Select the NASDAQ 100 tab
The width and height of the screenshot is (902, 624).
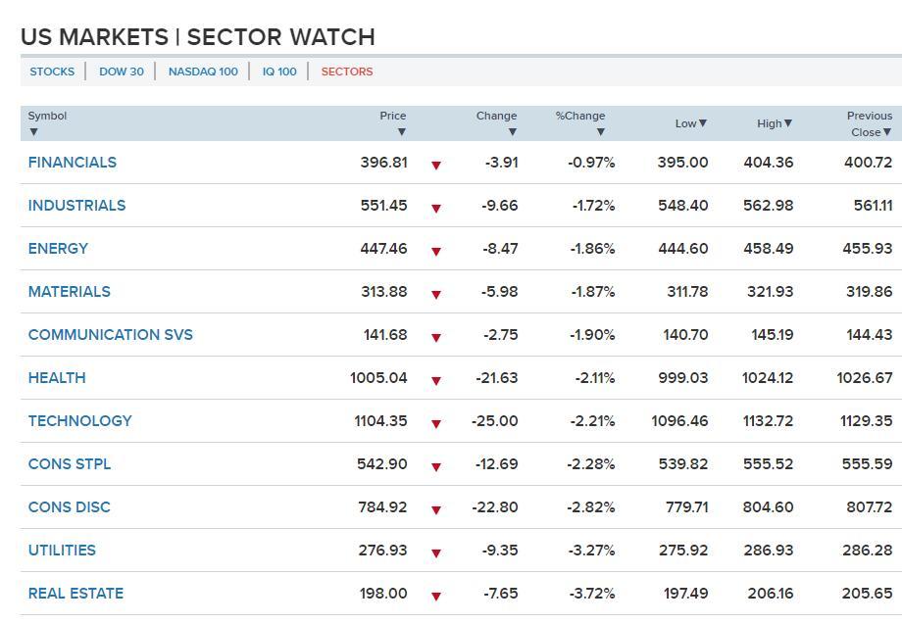pos(203,72)
